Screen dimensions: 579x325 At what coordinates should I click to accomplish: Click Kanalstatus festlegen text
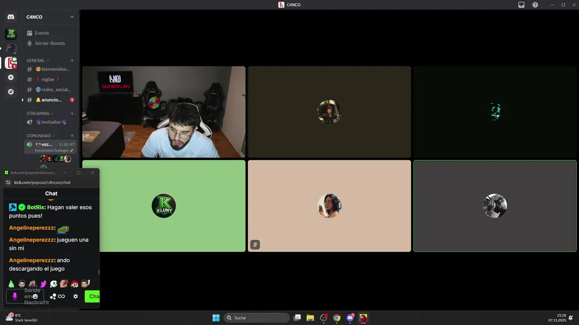coord(52,150)
